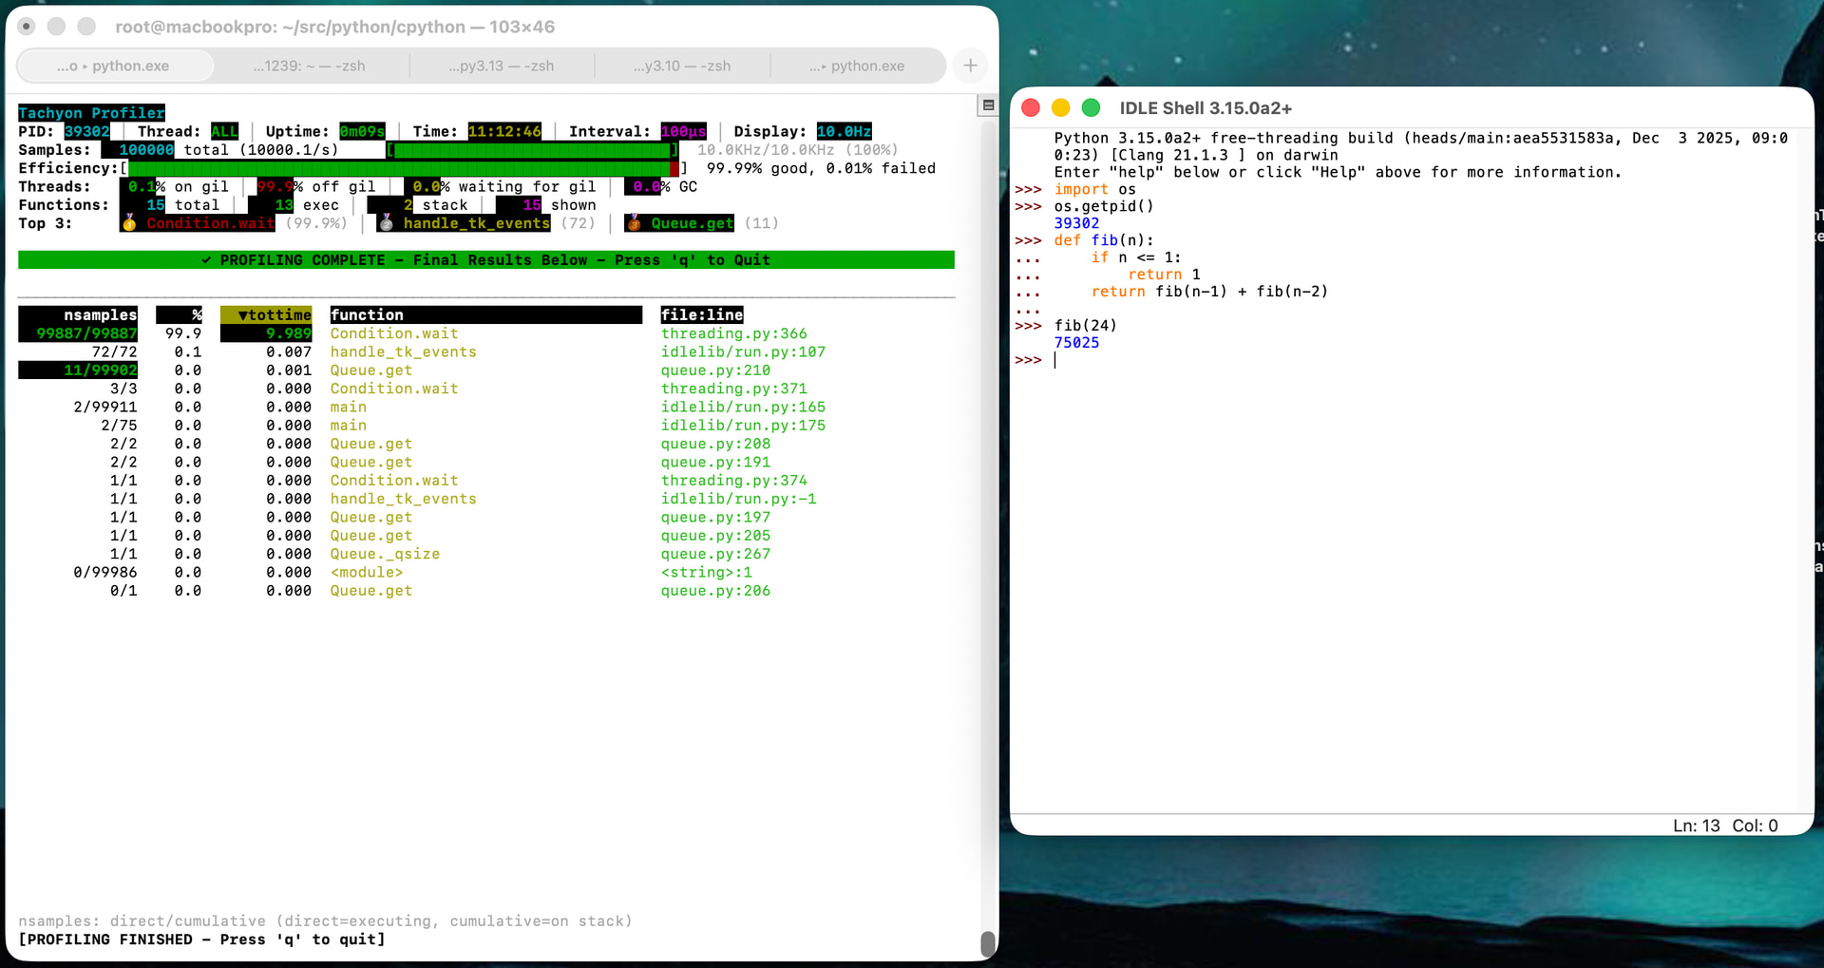Select the '...y3.10 — -zsh' Terminal tab

(682, 66)
